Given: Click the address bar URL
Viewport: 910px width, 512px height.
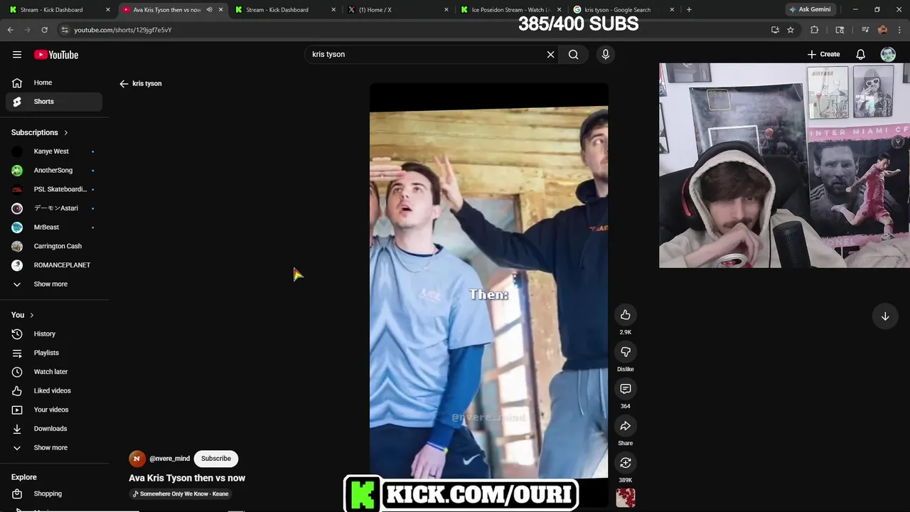Looking at the screenshot, I should click(x=123, y=30).
